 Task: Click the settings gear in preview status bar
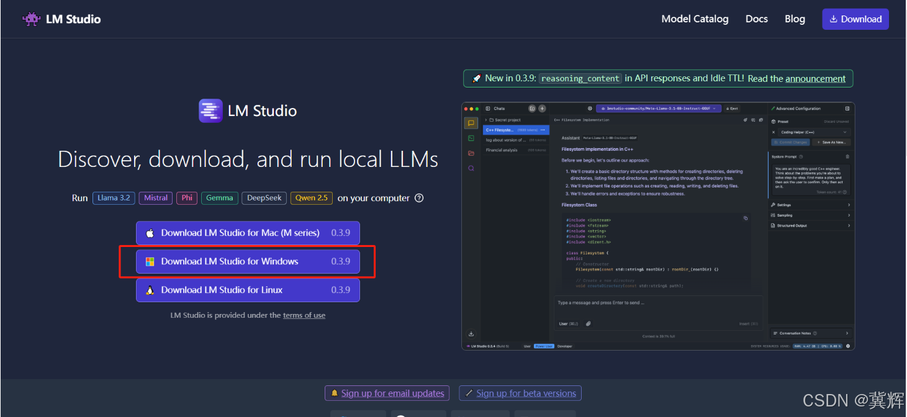pyautogui.click(x=848, y=346)
